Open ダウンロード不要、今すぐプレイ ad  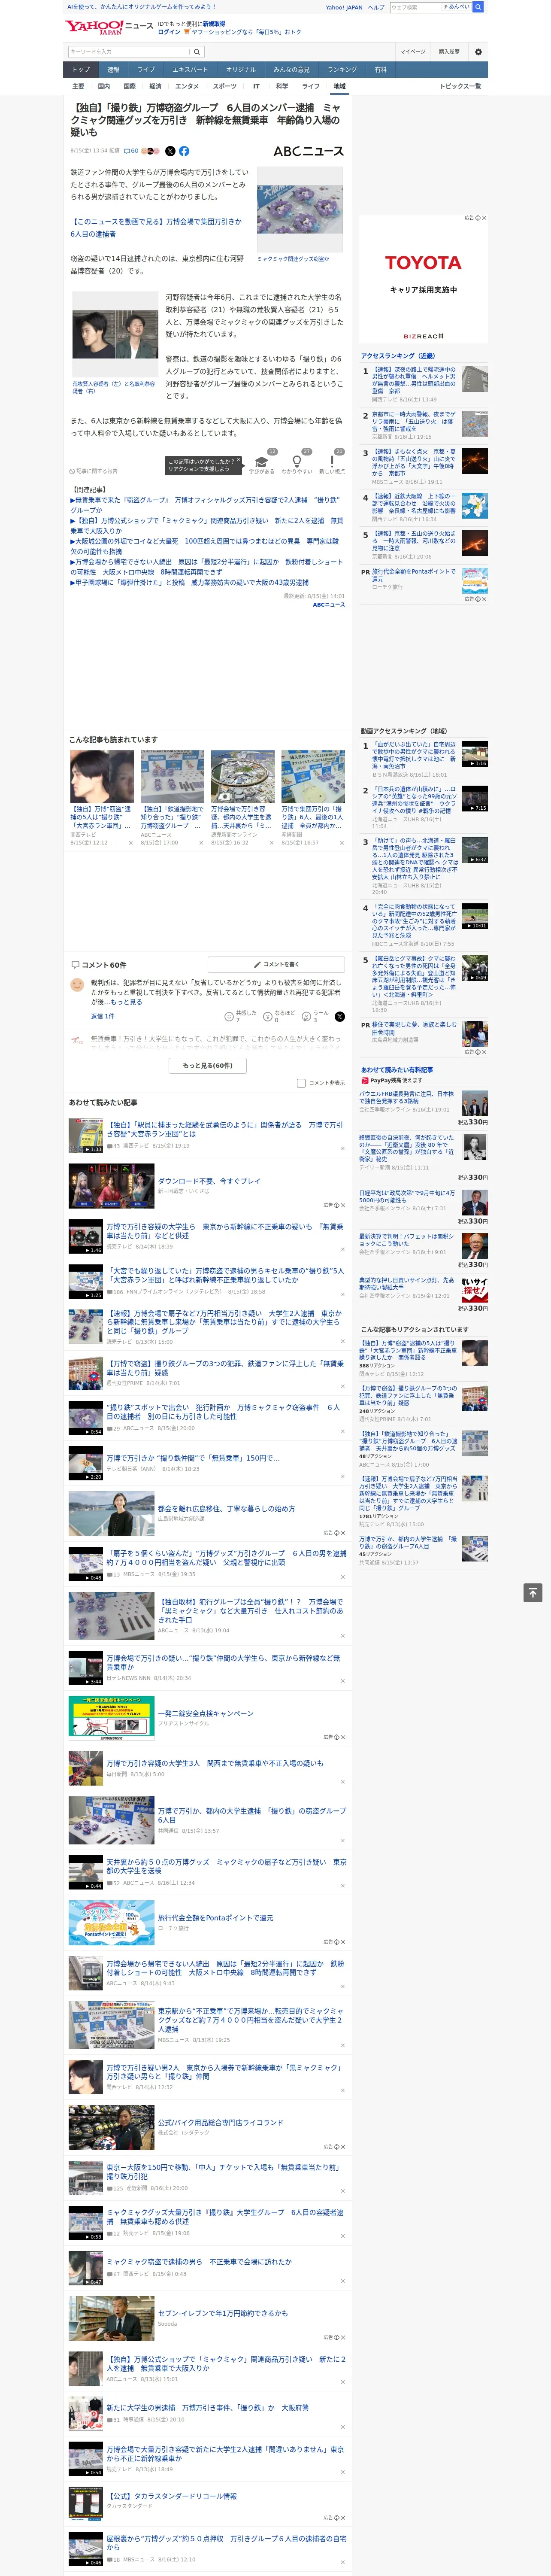(x=209, y=1181)
